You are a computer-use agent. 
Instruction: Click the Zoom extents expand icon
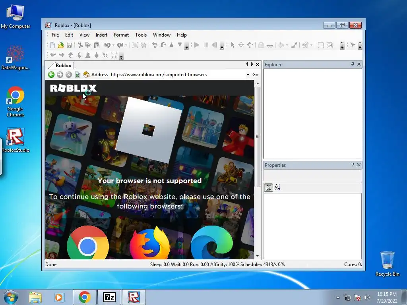click(114, 55)
